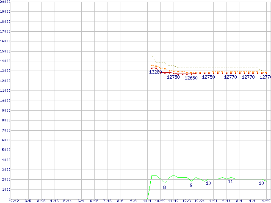
Task: Select the 10/22 date marker
Action: 160,201
